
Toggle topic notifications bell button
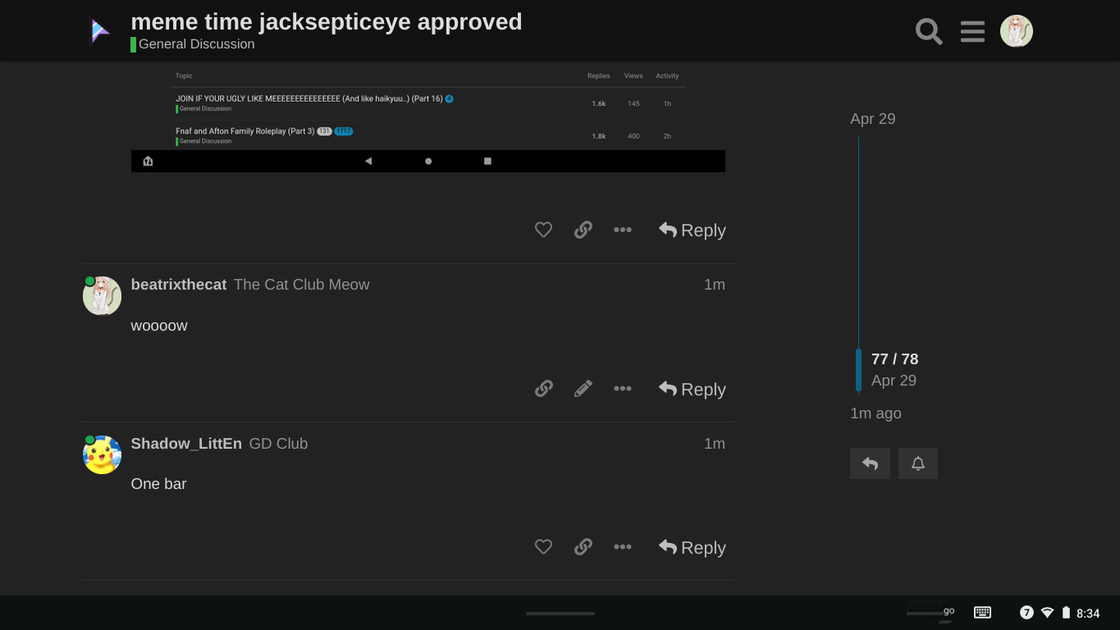pos(917,463)
